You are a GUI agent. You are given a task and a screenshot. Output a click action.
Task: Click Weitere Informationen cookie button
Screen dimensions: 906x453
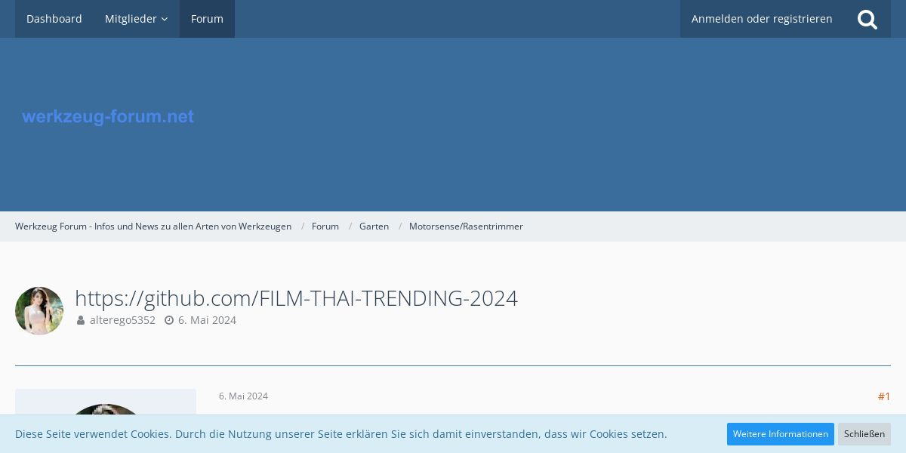point(781,434)
